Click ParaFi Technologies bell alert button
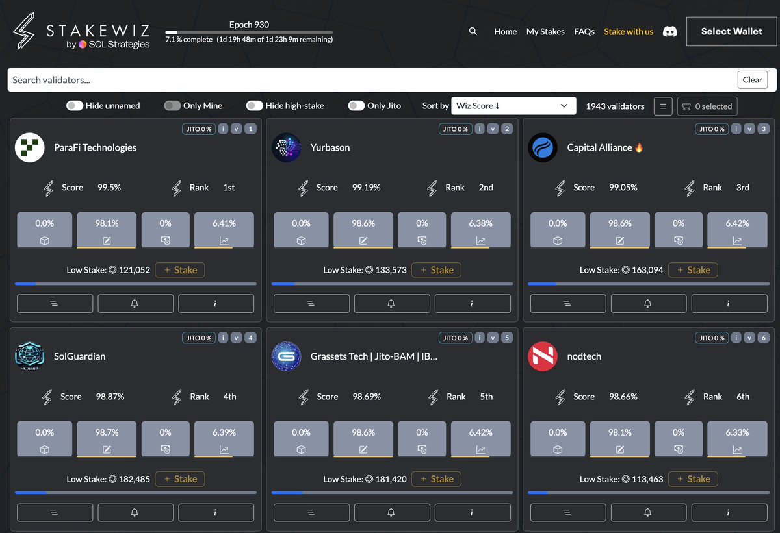The width and height of the screenshot is (780, 533). (x=135, y=304)
